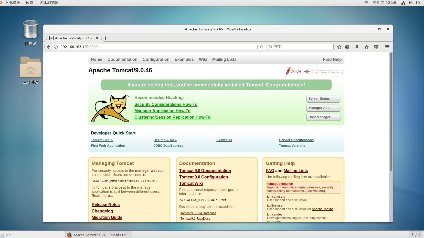
Task: Select Firefox window entry in bottom taskbar
Action: (99, 235)
